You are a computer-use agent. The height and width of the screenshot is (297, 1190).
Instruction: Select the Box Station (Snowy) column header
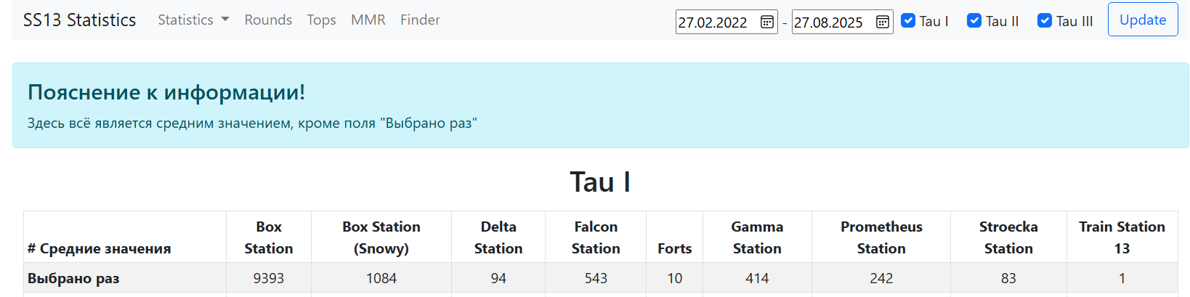(381, 237)
